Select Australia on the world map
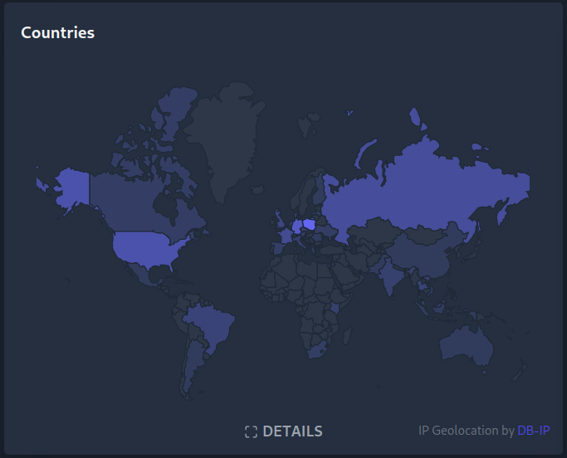Image resolution: width=567 pixels, height=458 pixels. tap(467, 347)
